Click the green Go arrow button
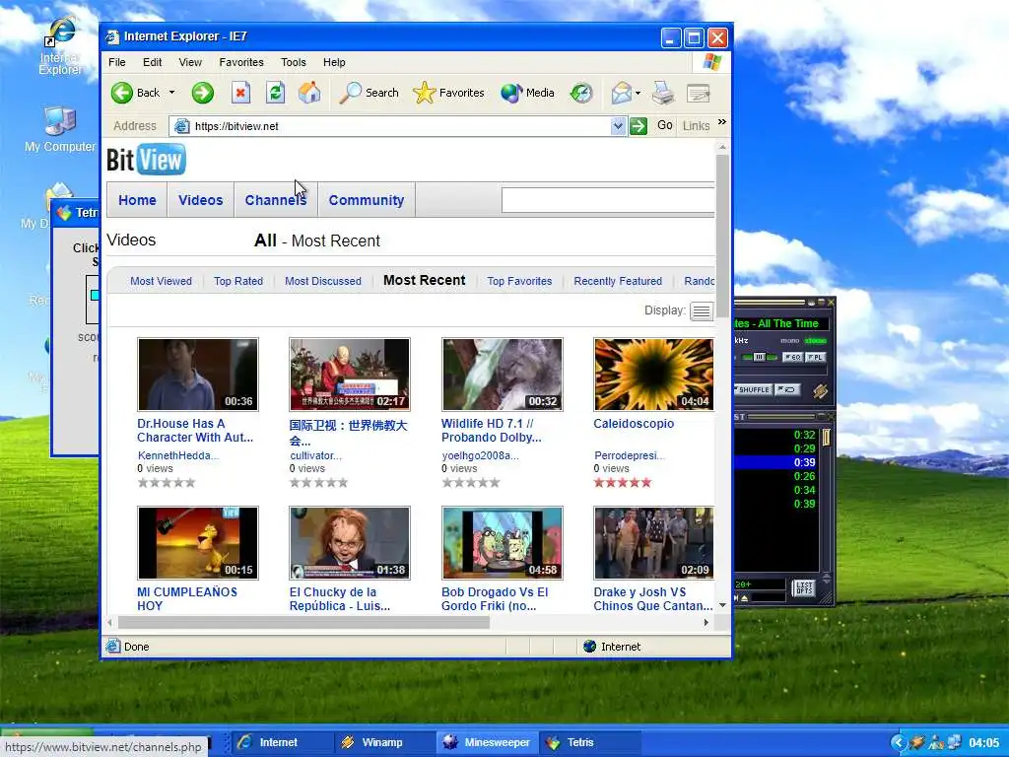 point(639,126)
